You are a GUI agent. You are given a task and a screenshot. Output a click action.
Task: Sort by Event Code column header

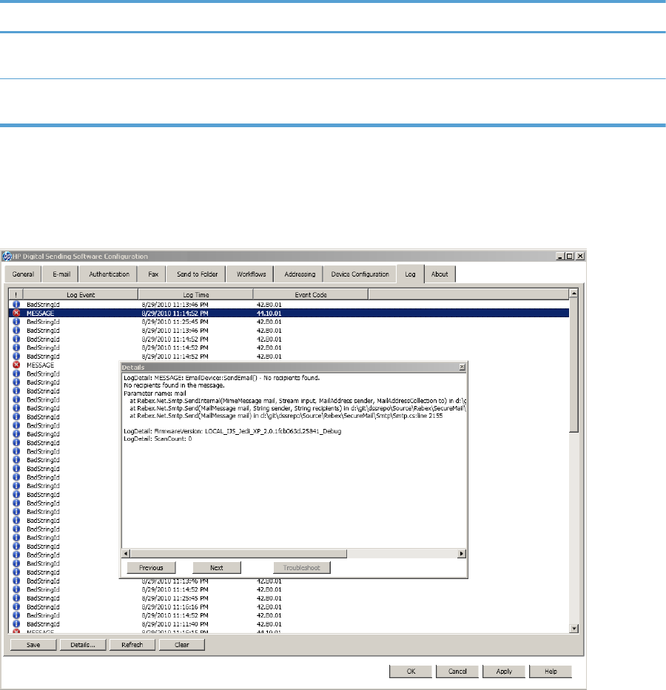(311, 295)
